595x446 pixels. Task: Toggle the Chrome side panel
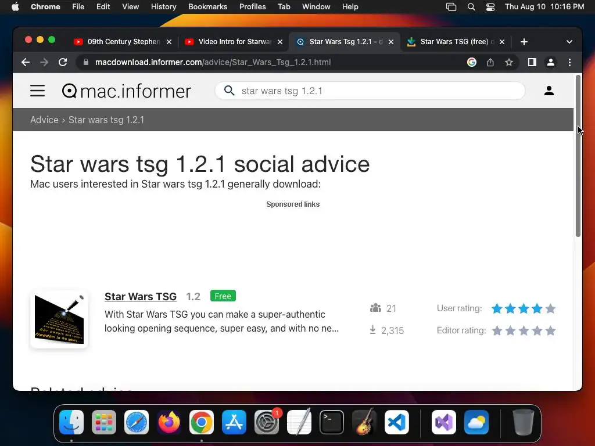tap(532, 62)
